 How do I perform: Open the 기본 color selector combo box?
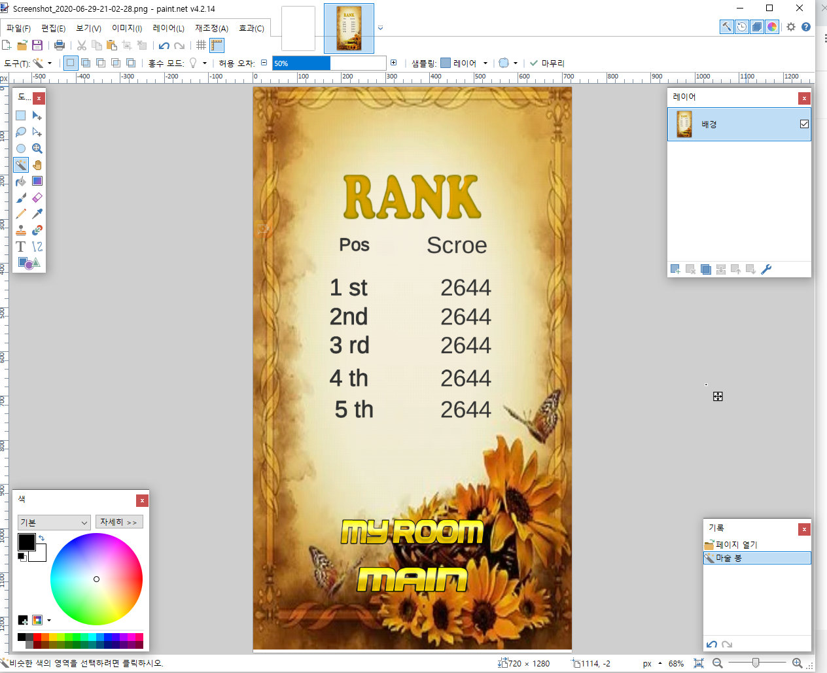(x=54, y=523)
